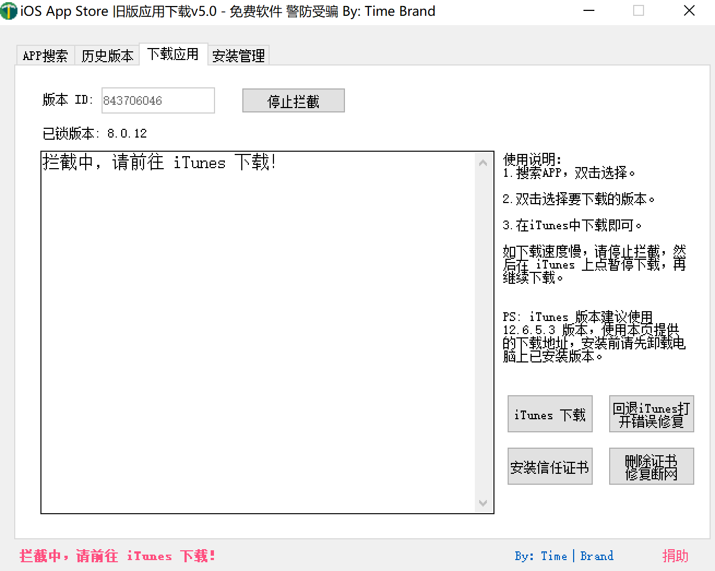Click the app icon in title bar
This screenshot has width=715, height=571.
click(x=9, y=11)
